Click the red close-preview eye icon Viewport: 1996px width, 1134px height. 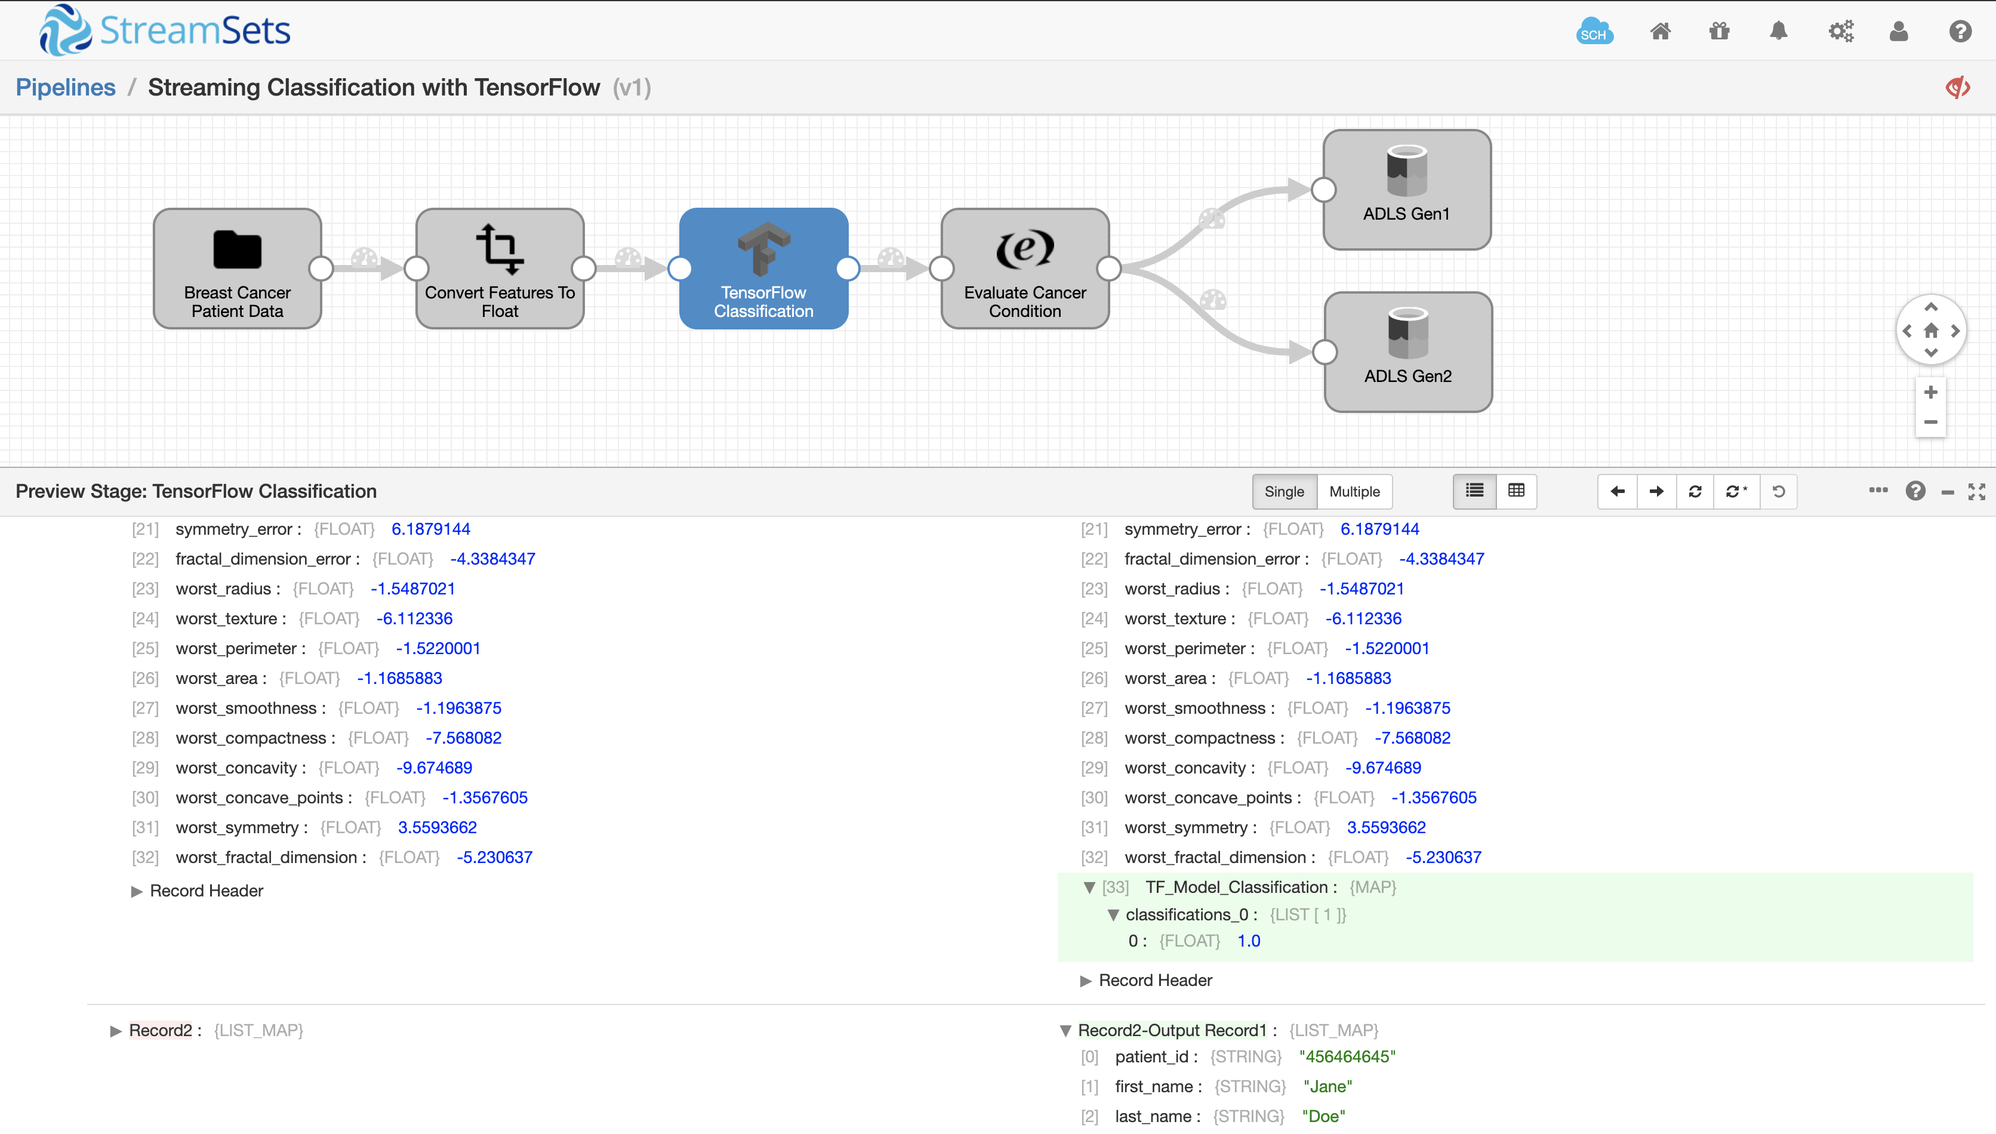coord(1958,87)
